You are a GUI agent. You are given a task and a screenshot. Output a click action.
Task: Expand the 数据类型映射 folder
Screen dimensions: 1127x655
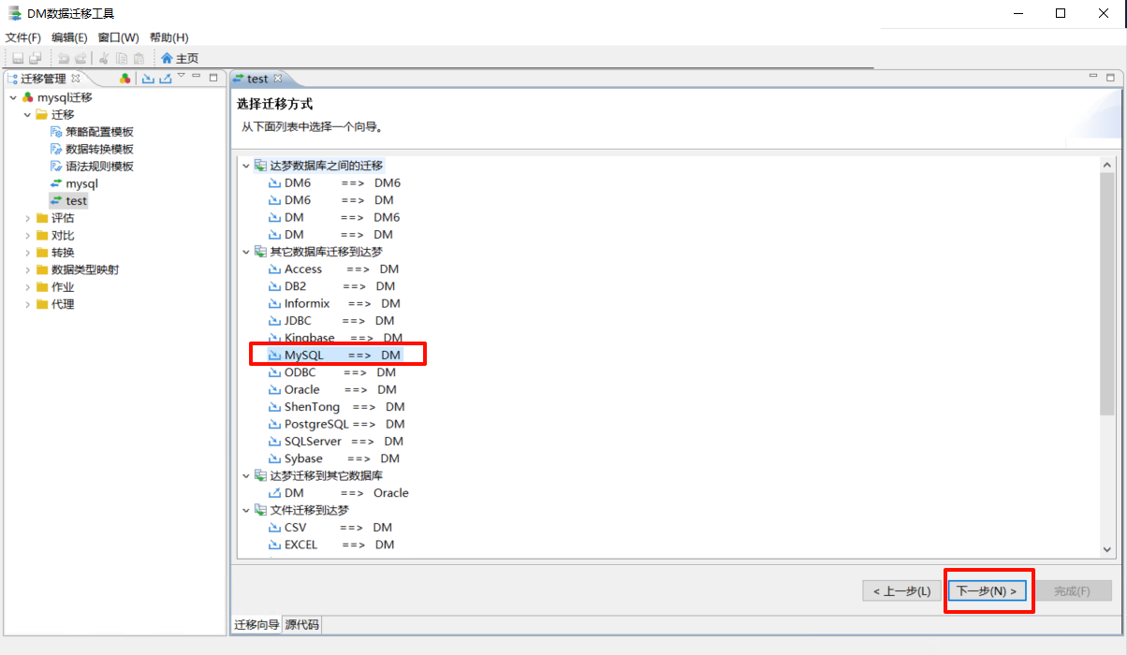click(28, 269)
